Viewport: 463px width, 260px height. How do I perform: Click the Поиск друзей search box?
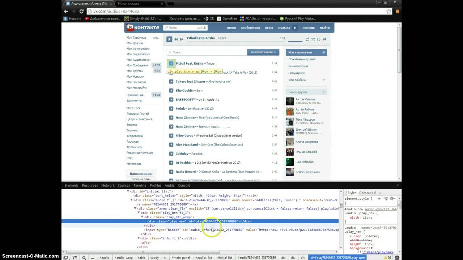pyautogui.click(x=306, y=92)
